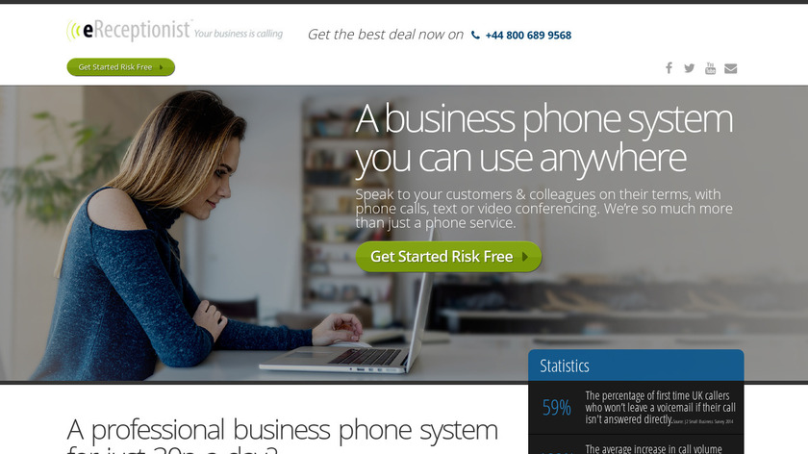808x454 pixels.
Task: Open the Facebook page icon
Action: click(x=669, y=68)
